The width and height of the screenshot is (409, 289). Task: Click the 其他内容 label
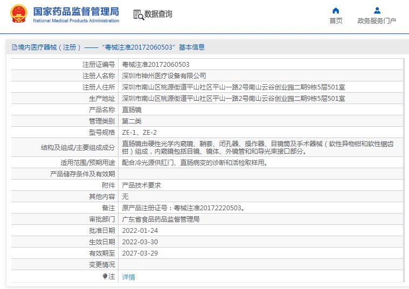click(x=102, y=197)
